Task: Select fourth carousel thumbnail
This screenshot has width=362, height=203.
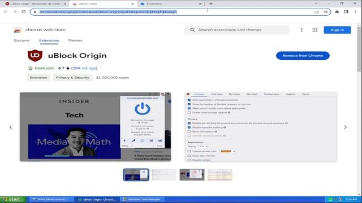Action: pos(220,175)
